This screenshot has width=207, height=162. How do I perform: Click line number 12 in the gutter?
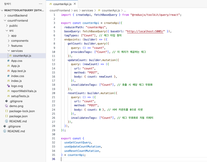pos(53,60)
